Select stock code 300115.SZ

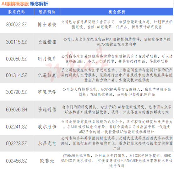click(16, 42)
